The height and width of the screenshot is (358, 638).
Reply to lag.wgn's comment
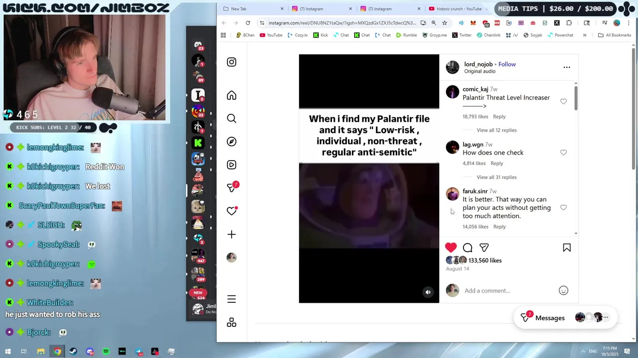[496, 163]
